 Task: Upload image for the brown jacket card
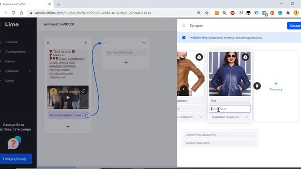[x=199, y=57]
